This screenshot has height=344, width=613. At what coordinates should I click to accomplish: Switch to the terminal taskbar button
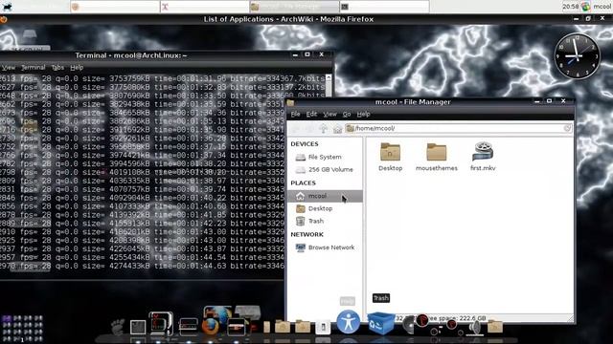384,7
